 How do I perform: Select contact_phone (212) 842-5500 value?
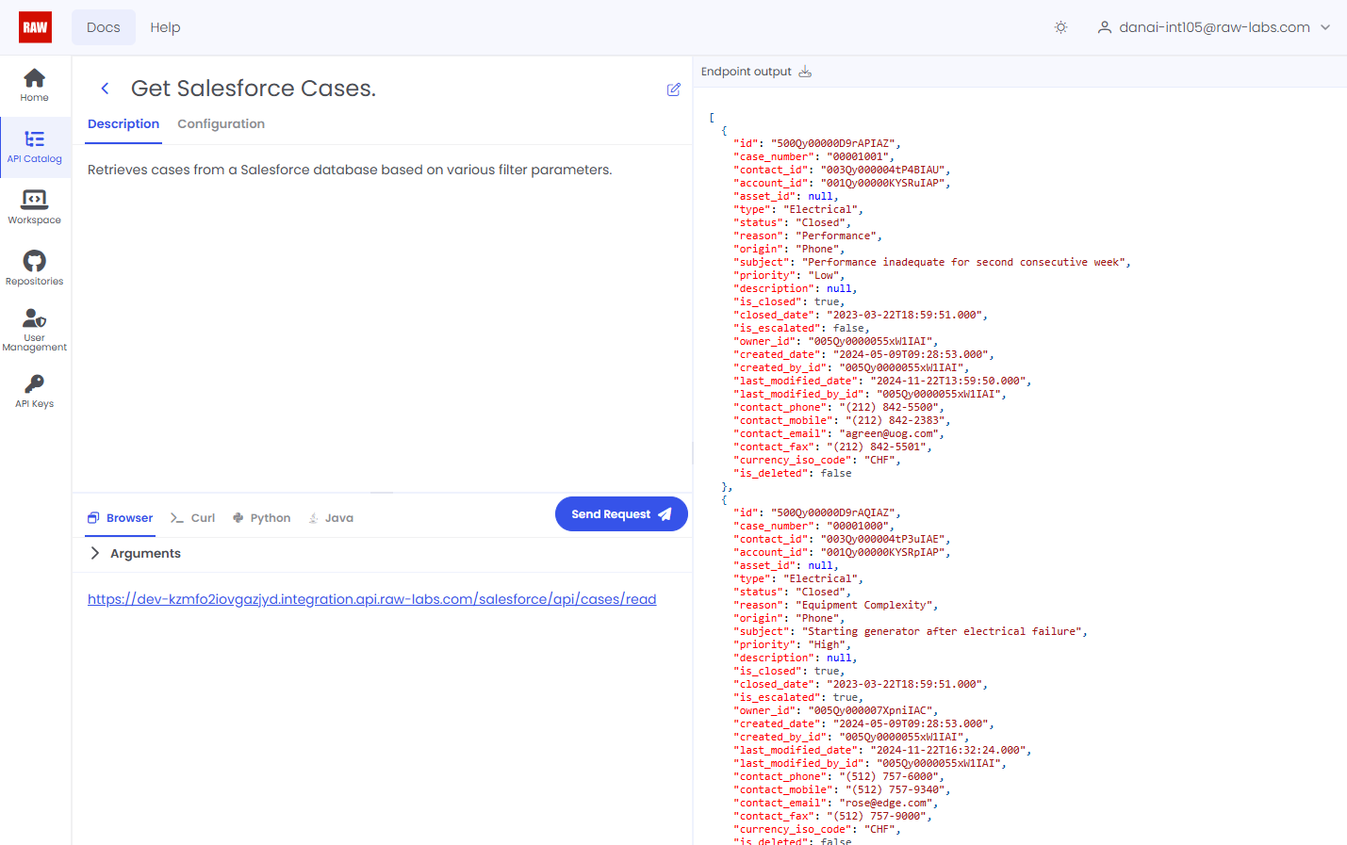pyautogui.click(x=889, y=408)
